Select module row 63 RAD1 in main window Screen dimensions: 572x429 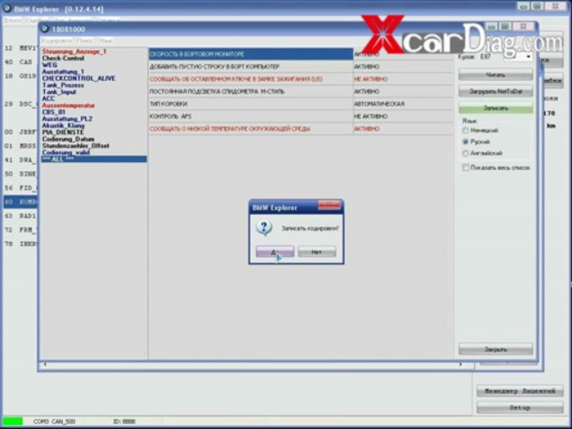pos(20,216)
